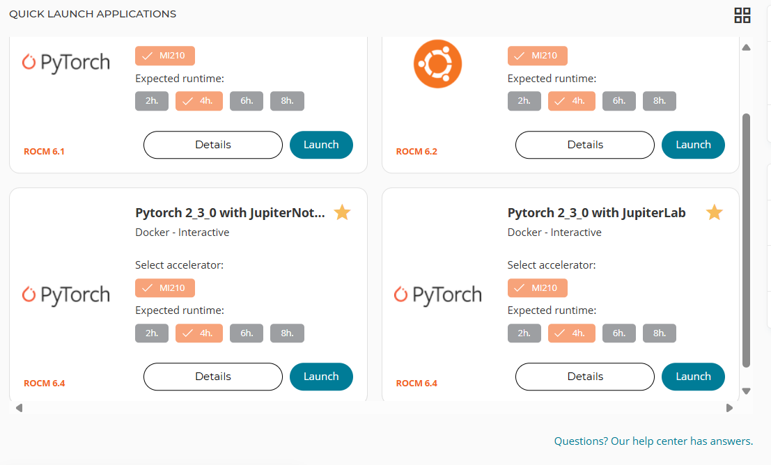Click vertical scrollbar down arrow
The height and width of the screenshot is (465, 771).
[x=746, y=391]
